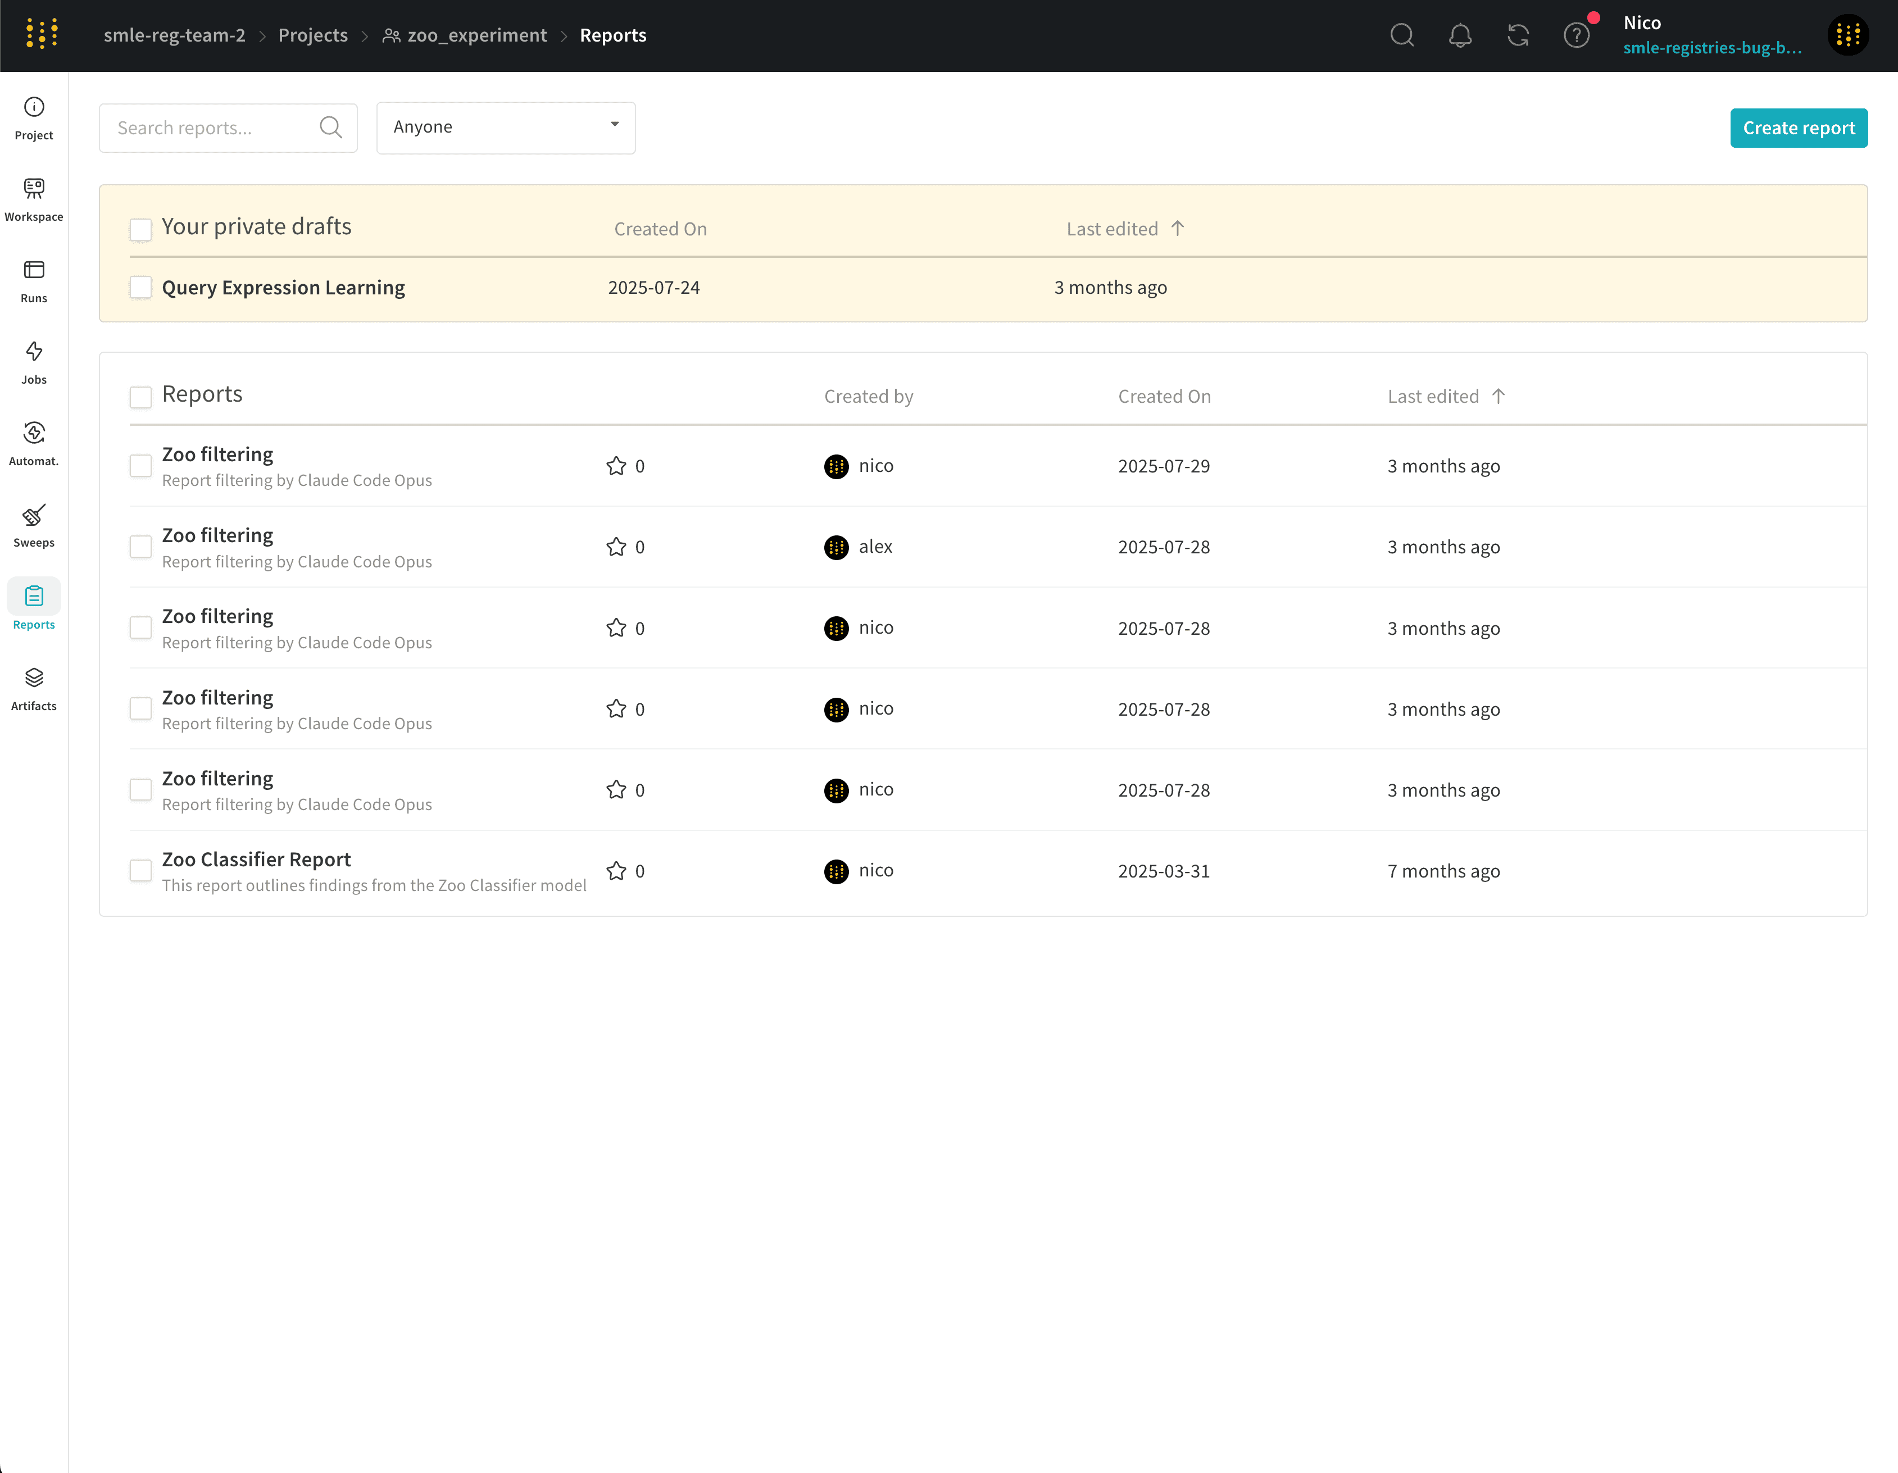Navigate to the Artifacts section
1898x1473 pixels.
pyautogui.click(x=33, y=688)
